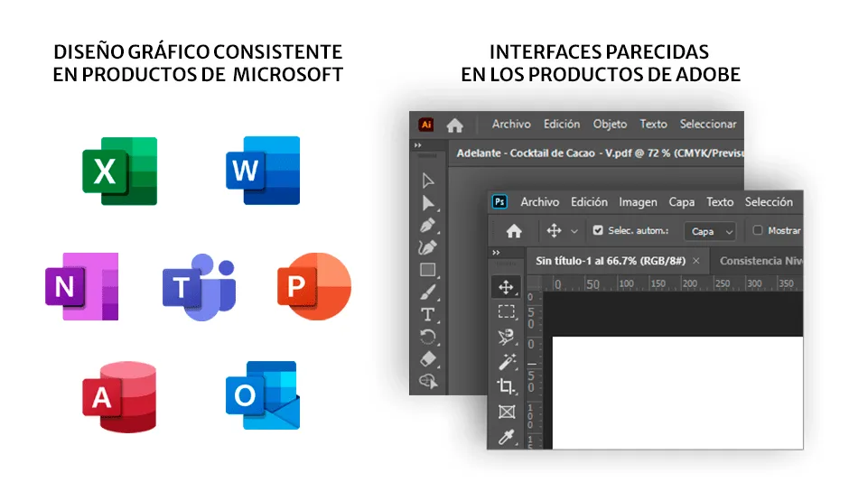Click the red Access icon
The height and width of the screenshot is (482, 849).
click(119, 397)
